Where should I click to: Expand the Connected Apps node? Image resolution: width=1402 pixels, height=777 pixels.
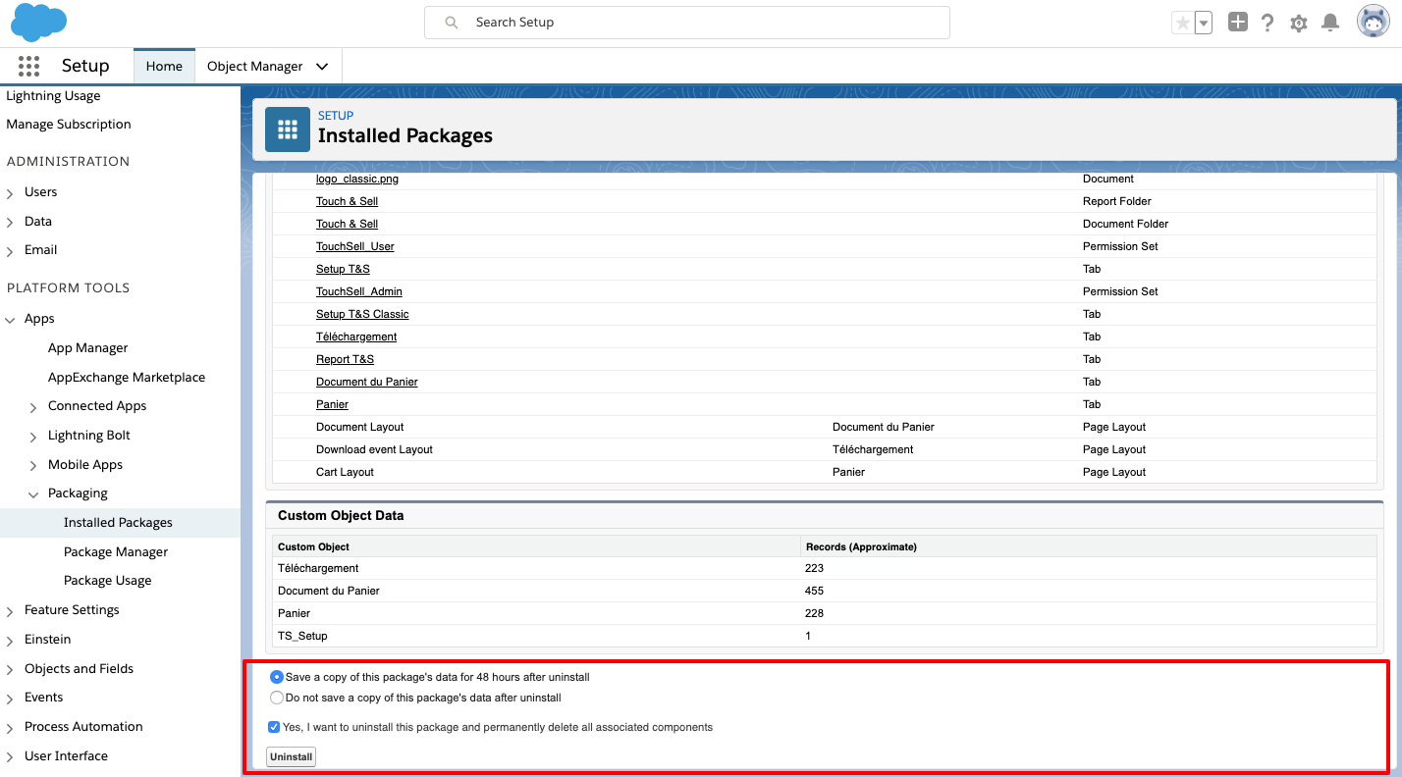[33, 407]
